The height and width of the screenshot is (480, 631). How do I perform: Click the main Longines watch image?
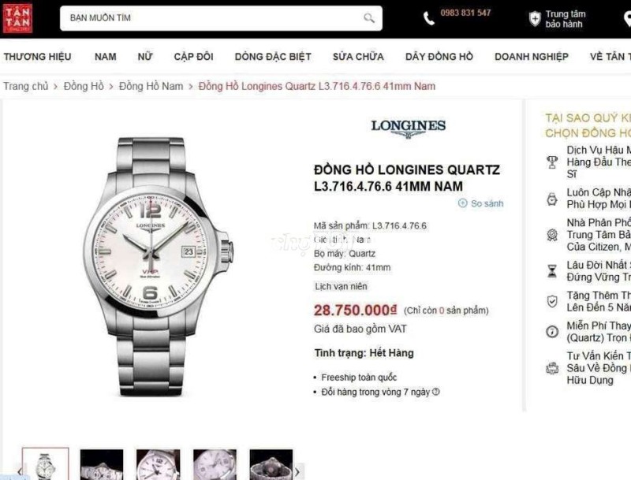click(159, 266)
